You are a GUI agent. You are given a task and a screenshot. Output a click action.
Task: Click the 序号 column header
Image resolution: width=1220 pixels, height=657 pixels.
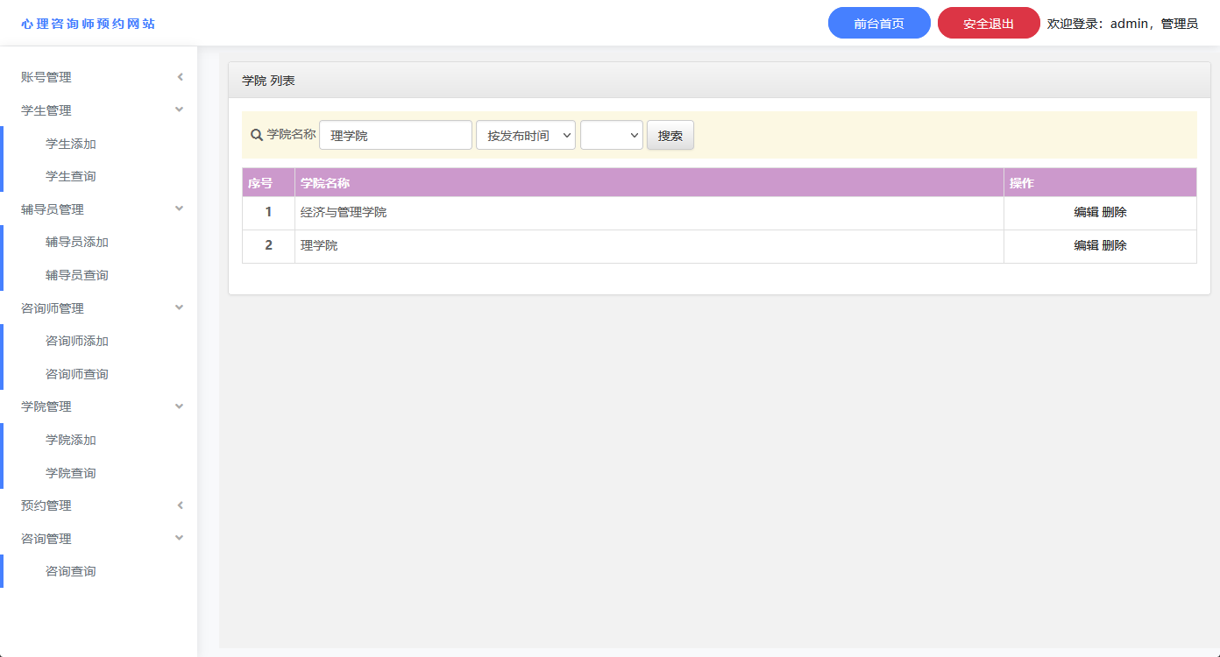tap(268, 183)
